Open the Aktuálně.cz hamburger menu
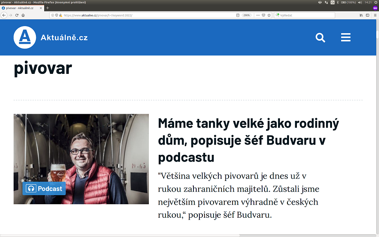The height and width of the screenshot is (237, 379). tap(346, 37)
